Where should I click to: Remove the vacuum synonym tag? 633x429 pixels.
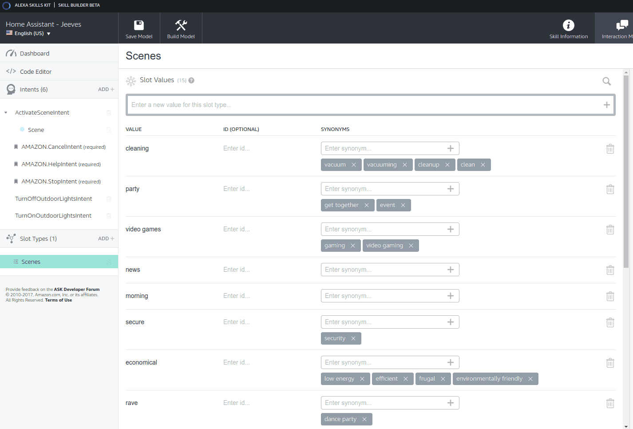click(354, 165)
